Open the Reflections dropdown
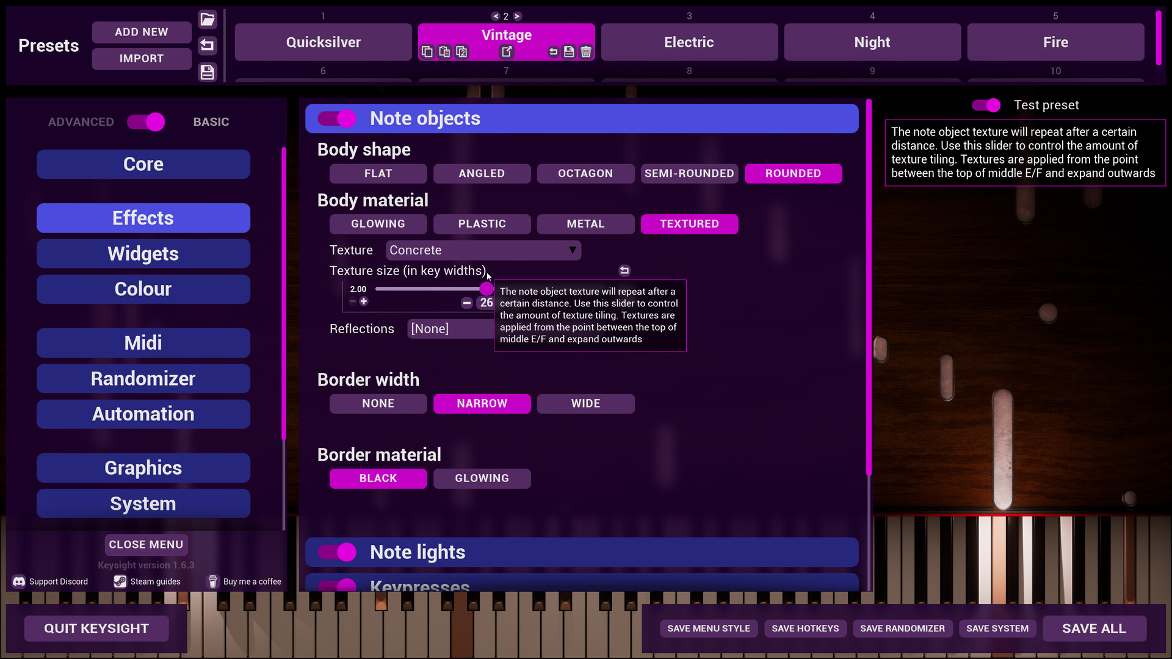The width and height of the screenshot is (1172, 659). point(450,329)
